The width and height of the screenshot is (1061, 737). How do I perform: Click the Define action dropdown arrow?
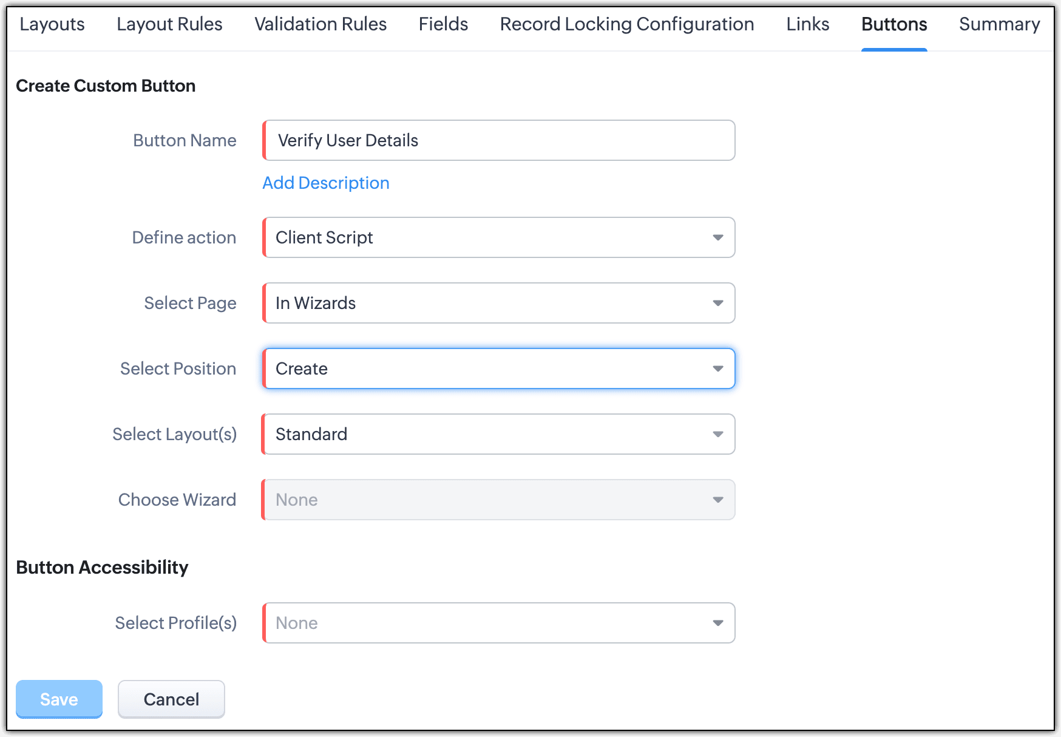pos(718,237)
